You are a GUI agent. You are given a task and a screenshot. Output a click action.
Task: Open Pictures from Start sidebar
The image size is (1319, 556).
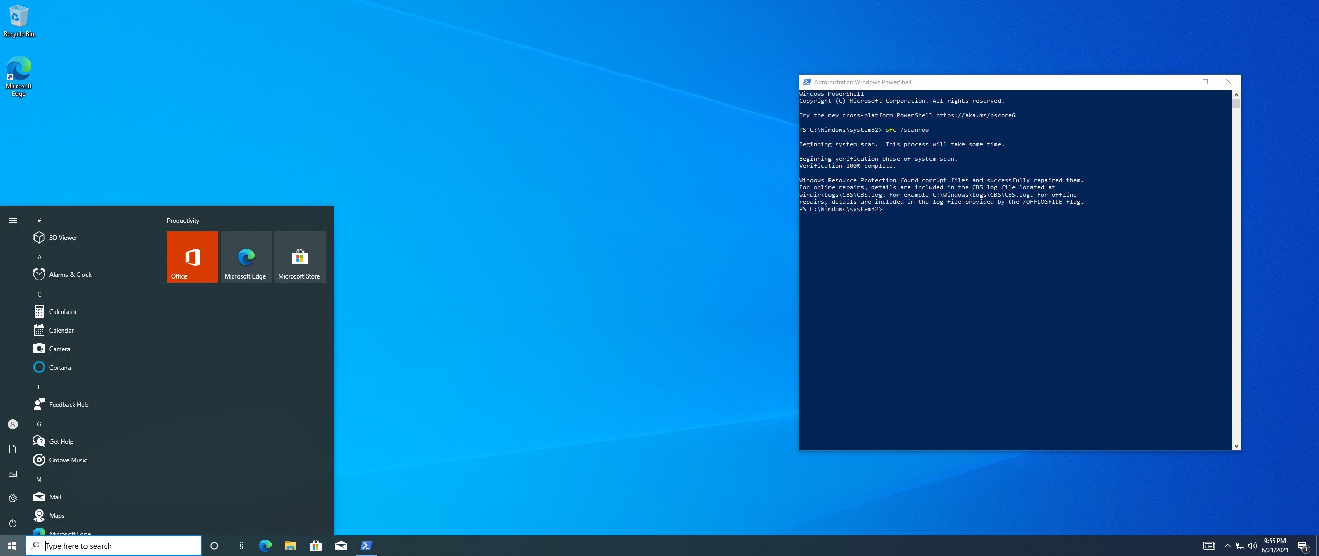13,474
